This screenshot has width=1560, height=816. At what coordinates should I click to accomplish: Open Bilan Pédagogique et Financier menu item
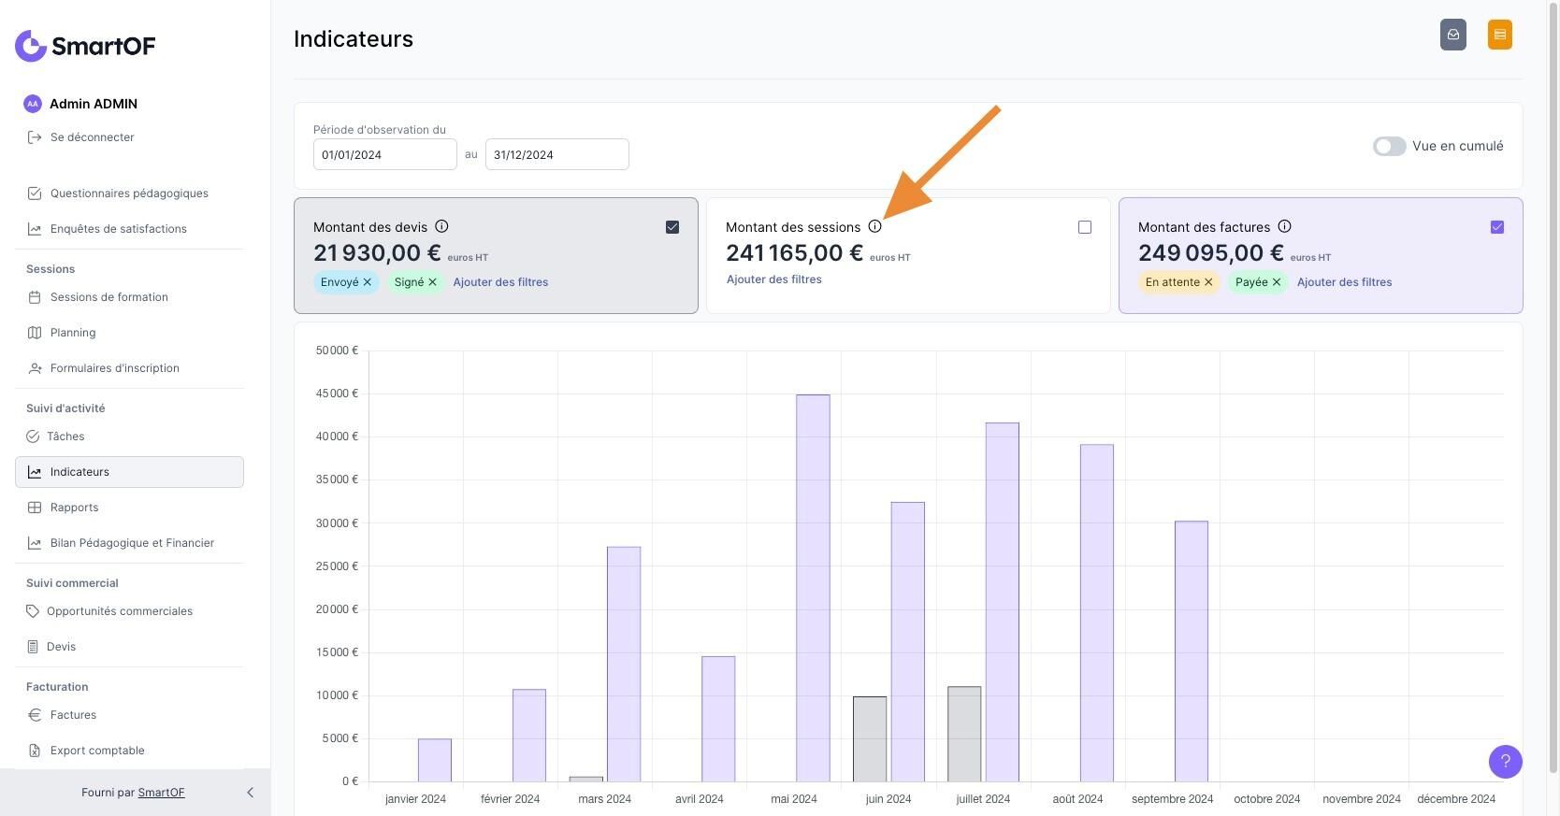(x=132, y=543)
